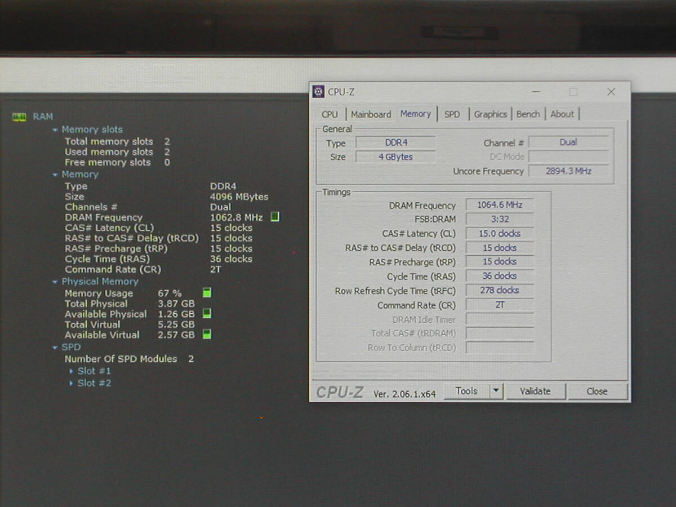Viewport: 676px width, 507px height.
Task: Click the FSB:DRAM field showing 3:32
Action: click(x=500, y=219)
